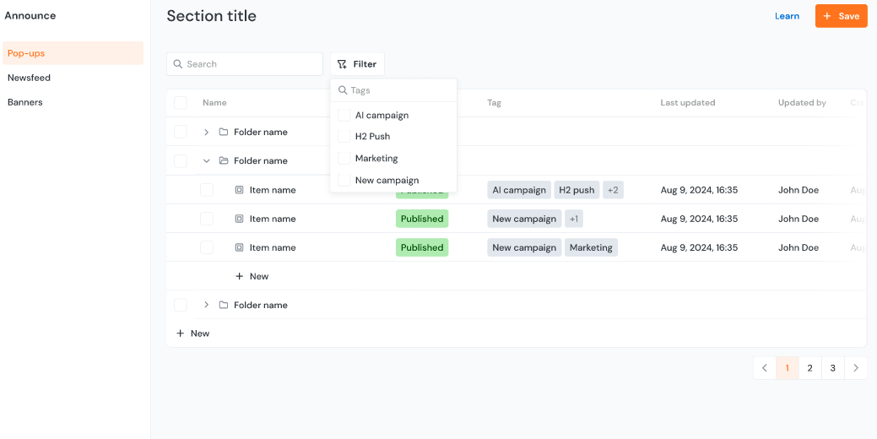Check the AI campaign tag checkbox
Image resolution: width=877 pixels, height=439 pixels.
344,115
